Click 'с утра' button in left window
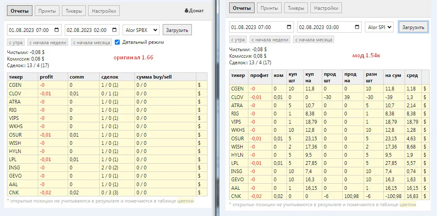The image size is (437, 216). point(16,42)
